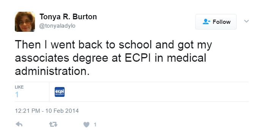Click the person-plus icon in the Follow button
The height and width of the screenshot is (140, 264).
point(206,22)
